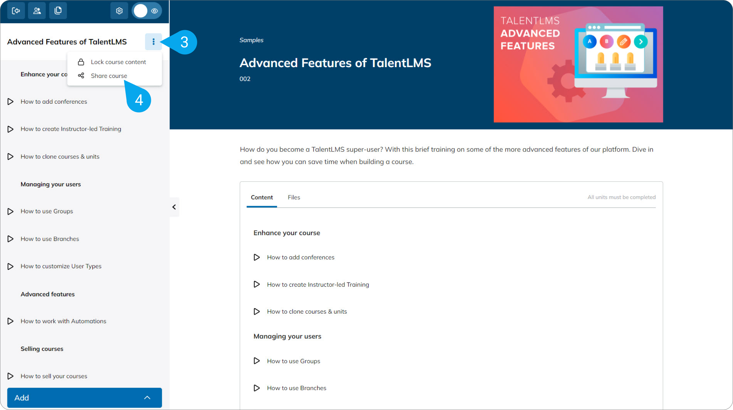Click play icon beside main How to clone courses & units

[x=257, y=311]
